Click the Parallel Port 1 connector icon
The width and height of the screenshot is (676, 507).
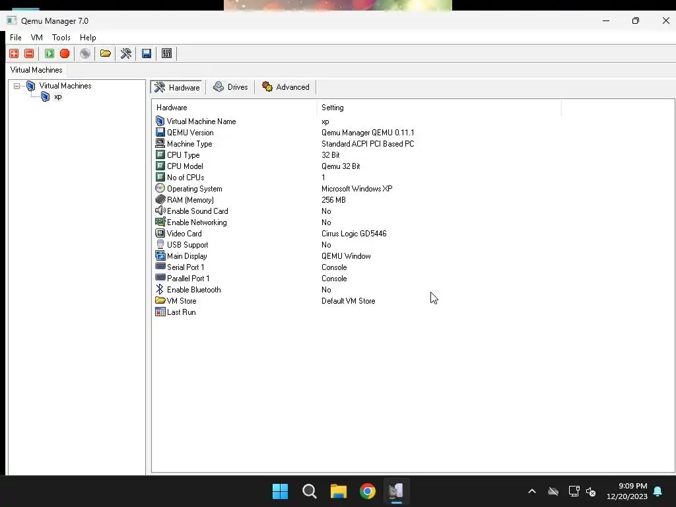click(x=160, y=278)
